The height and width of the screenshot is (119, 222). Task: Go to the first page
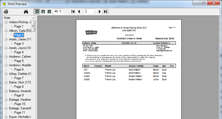point(73,12)
